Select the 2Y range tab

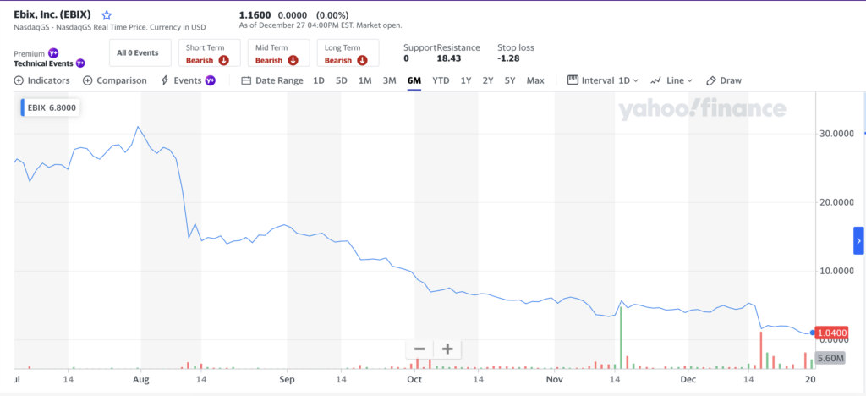(x=488, y=80)
